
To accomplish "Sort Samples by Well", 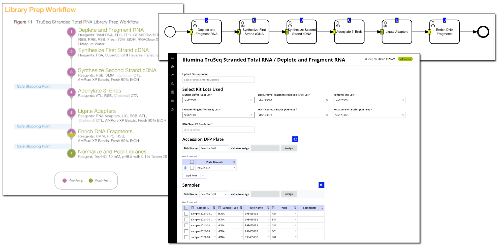I will (295, 208).
